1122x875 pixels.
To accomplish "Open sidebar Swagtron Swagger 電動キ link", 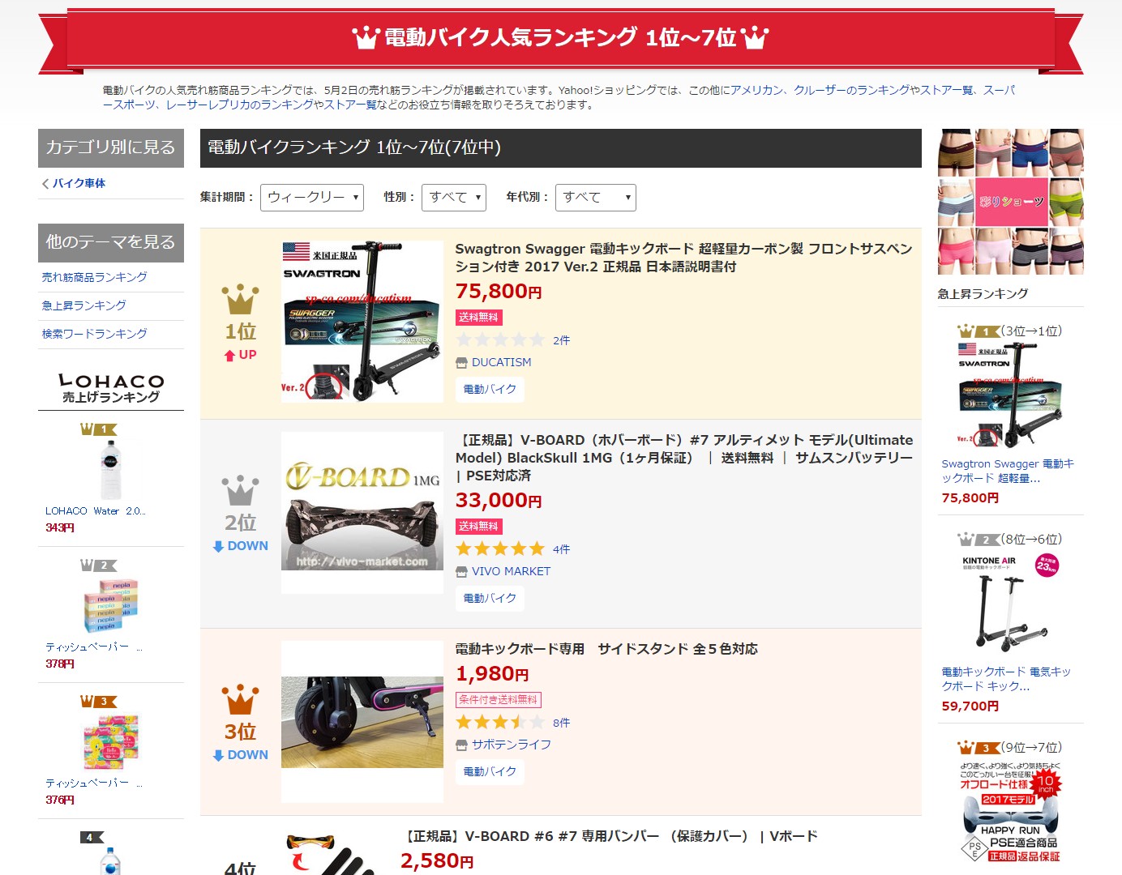I will [1008, 472].
